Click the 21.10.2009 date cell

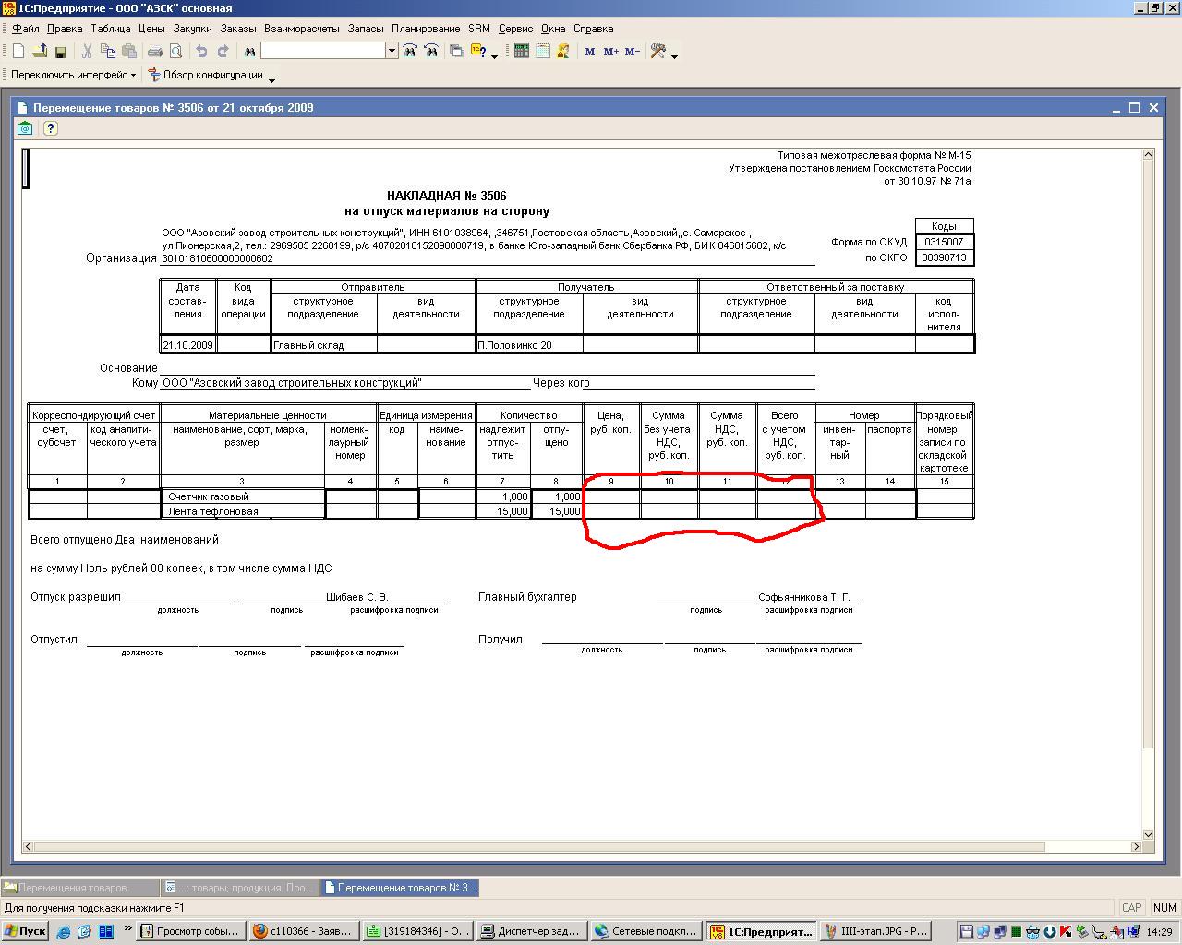188,345
